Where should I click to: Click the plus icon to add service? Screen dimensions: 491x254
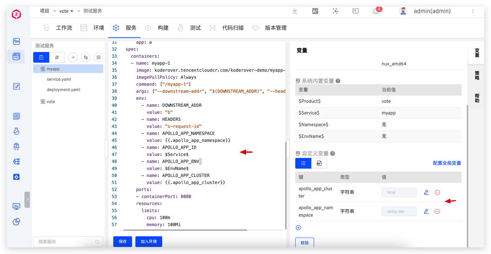point(73,57)
